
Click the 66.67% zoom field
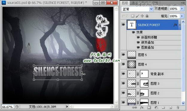pos(7,107)
